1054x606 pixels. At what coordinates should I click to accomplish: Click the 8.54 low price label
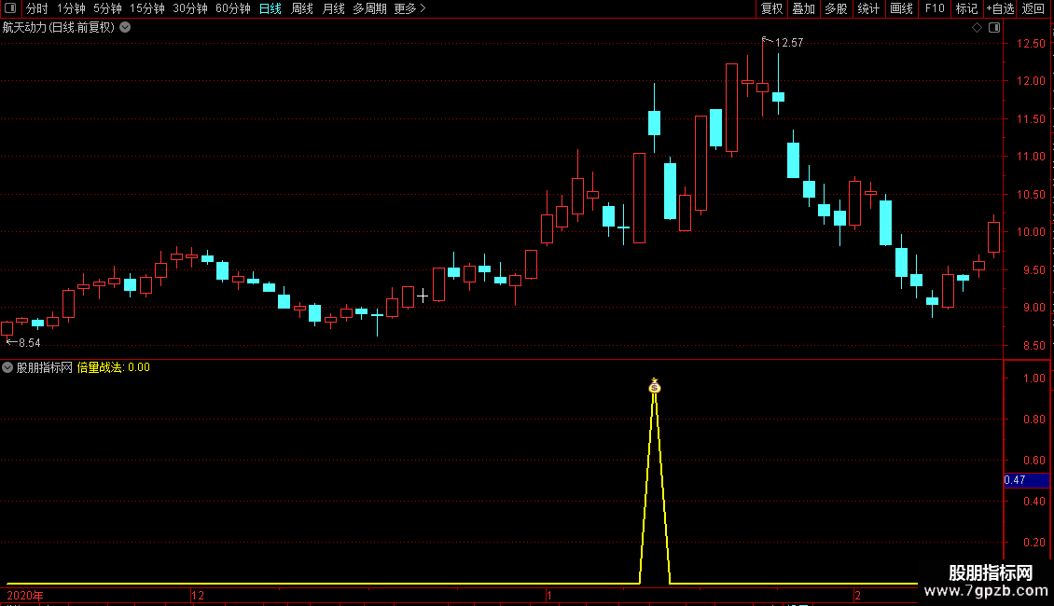[x=30, y=343]
